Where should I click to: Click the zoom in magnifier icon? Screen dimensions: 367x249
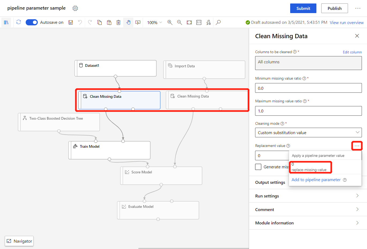(170, 22)
